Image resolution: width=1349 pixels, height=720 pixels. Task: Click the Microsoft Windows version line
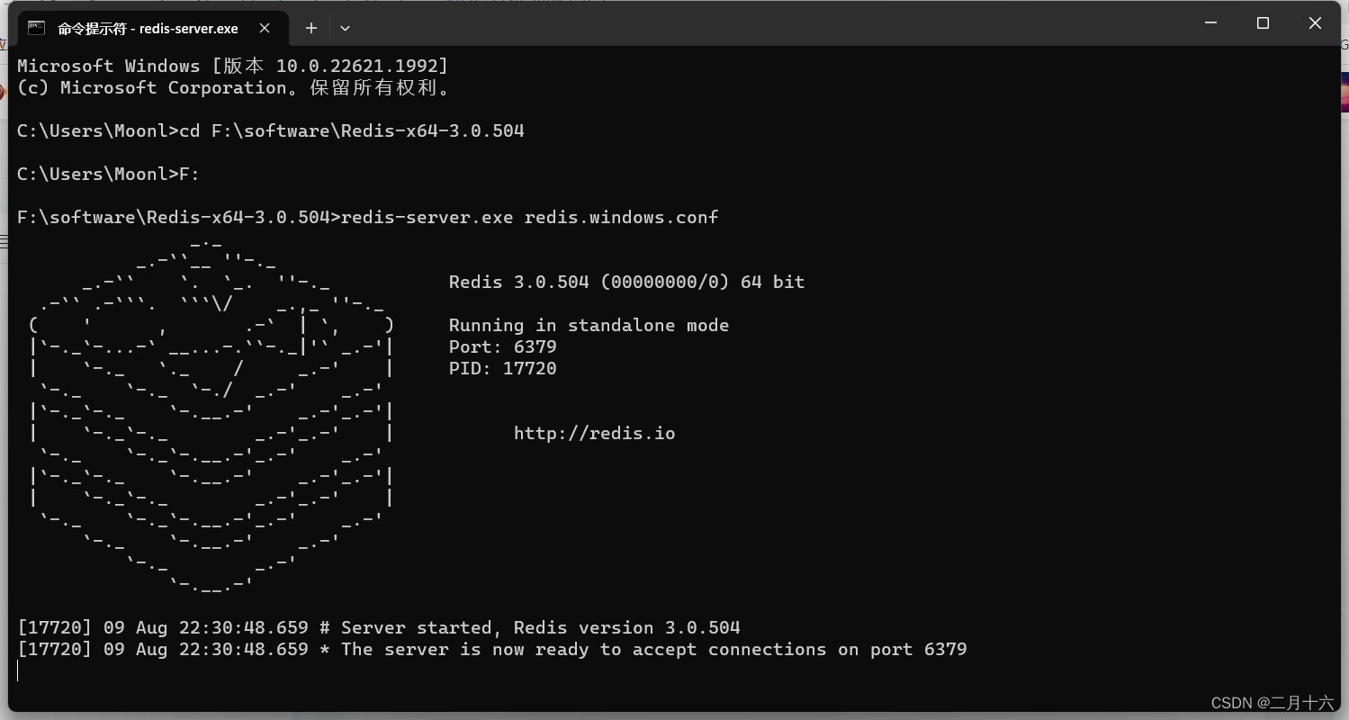click(232, 67)
